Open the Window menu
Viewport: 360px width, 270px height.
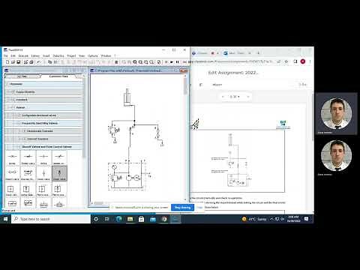pos(106,55)
